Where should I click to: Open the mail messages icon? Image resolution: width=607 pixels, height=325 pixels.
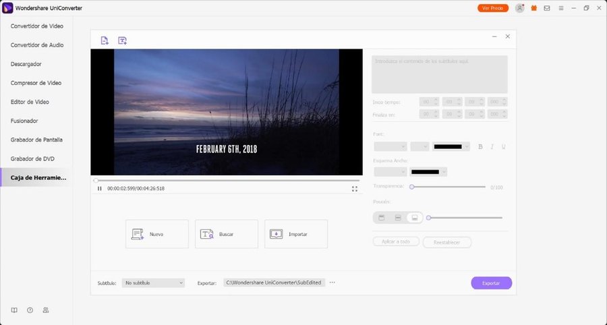[546, 8]
